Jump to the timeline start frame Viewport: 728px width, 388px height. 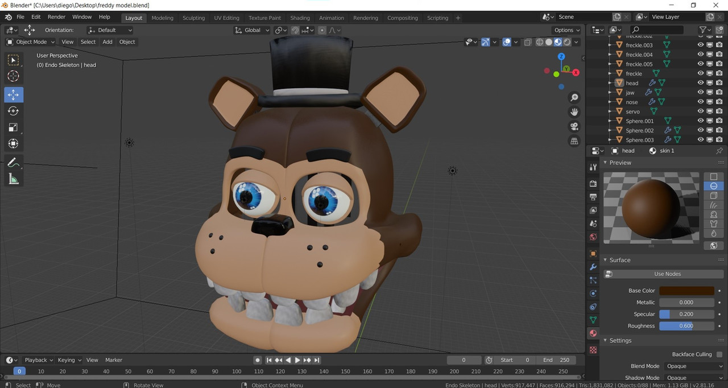(269, 360)
